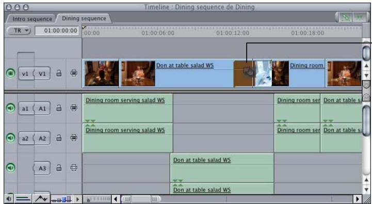This screenshot has width=372, height=204.
Task: Select the largest track height option
Action: (x=69, y=199)
